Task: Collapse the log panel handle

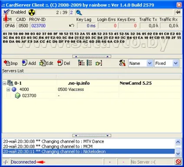Action: point(92,136)
